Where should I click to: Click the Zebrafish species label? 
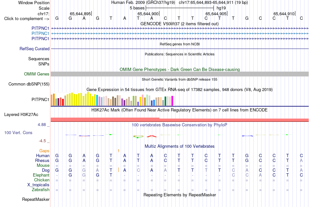pos(41,190)
